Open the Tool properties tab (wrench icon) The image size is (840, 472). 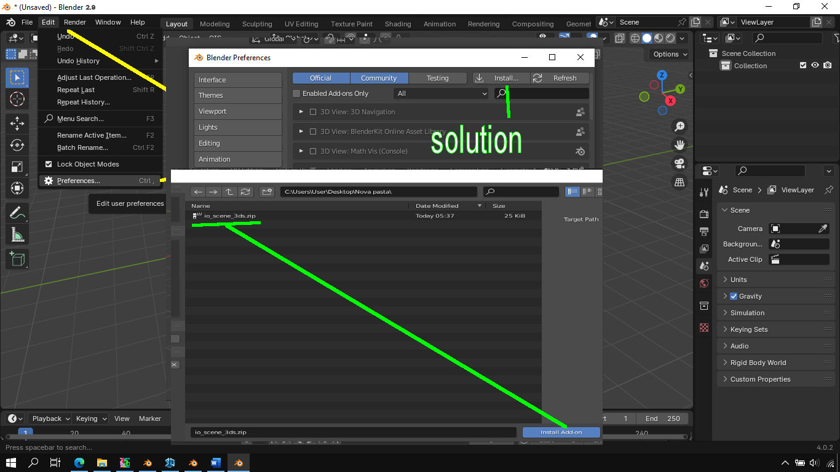(704, 192)
